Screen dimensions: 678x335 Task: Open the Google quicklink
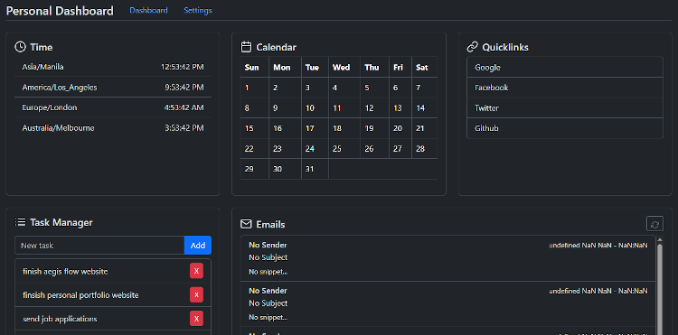(x=565, y=68)
